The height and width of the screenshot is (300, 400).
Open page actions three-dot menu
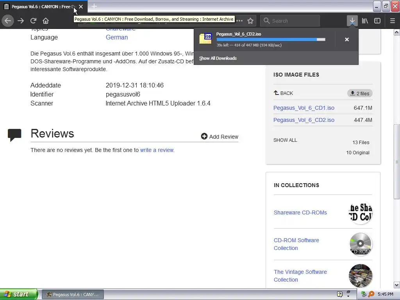(x=239, y=21)
